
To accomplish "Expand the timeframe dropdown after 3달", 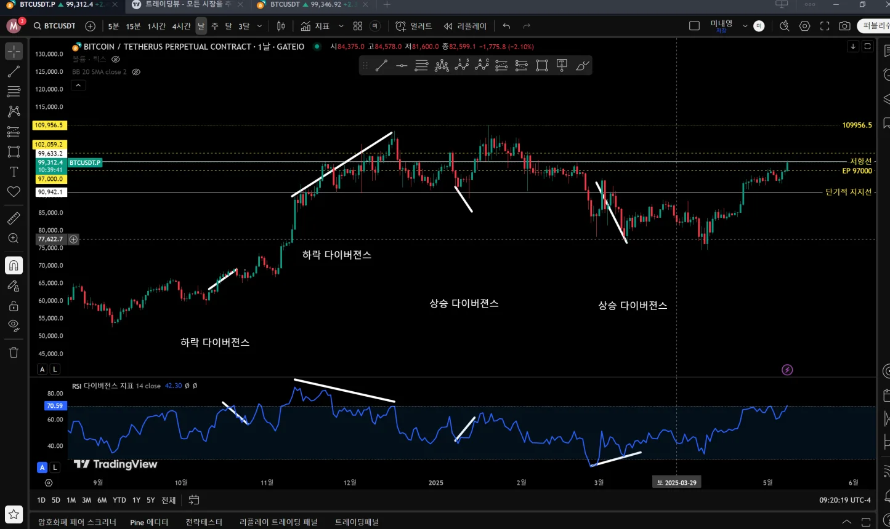I will (x=259, y=26).
